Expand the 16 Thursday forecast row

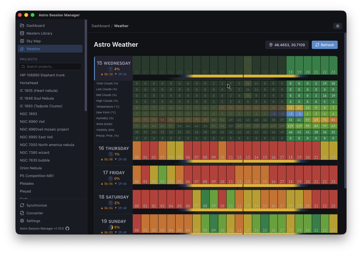(113, 149)
